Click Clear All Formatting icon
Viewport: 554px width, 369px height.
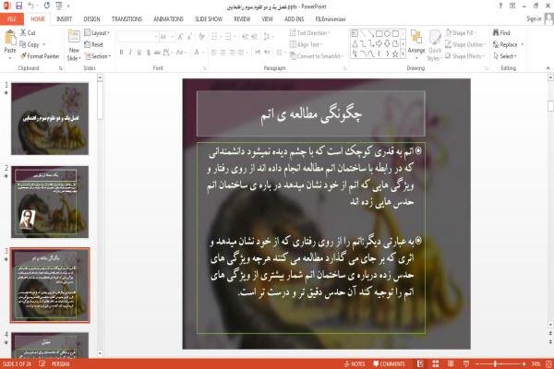point(201,37)
